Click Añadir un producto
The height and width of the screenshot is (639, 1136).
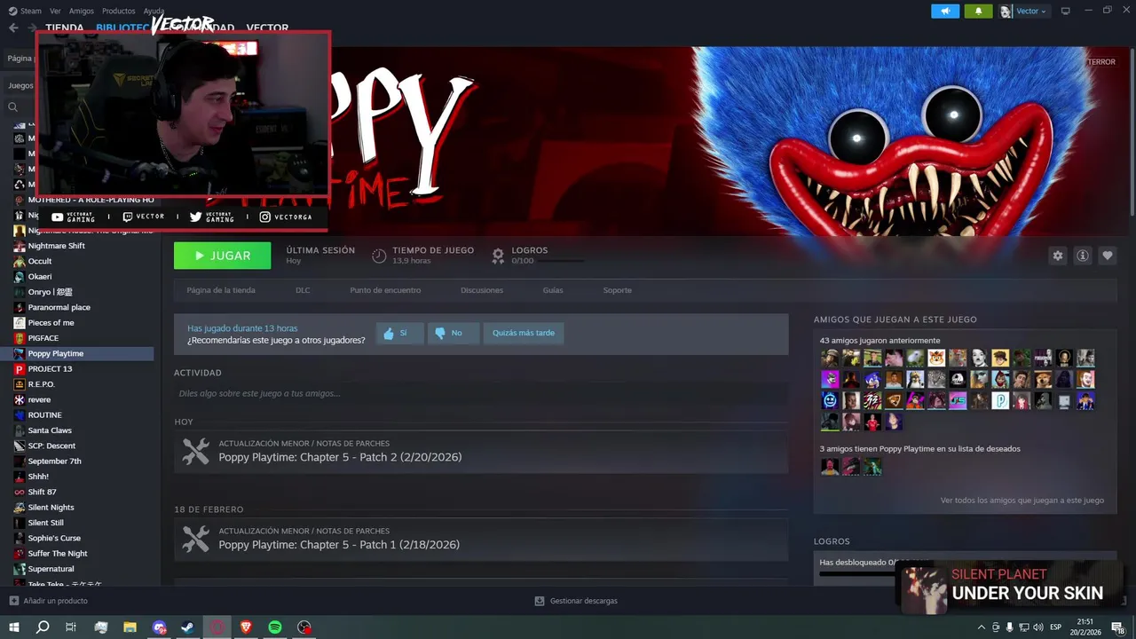[48, 601]
